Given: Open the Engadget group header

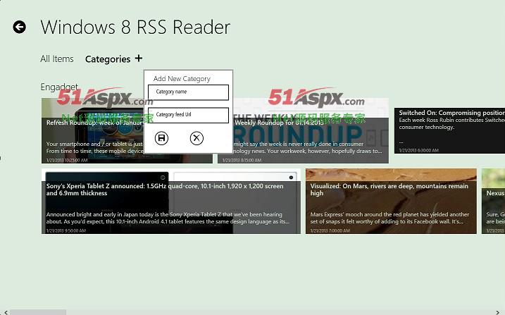Looking at the screenshot, I should tap(59, 87).
